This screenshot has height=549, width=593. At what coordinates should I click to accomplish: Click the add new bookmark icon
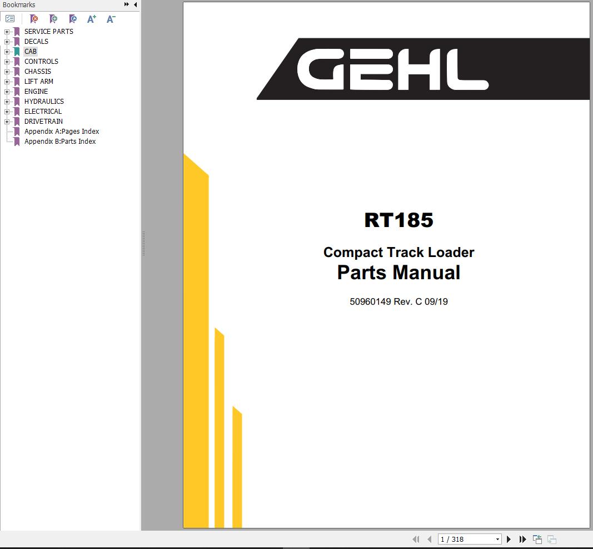pyautogui.click(x=53, y=18)
